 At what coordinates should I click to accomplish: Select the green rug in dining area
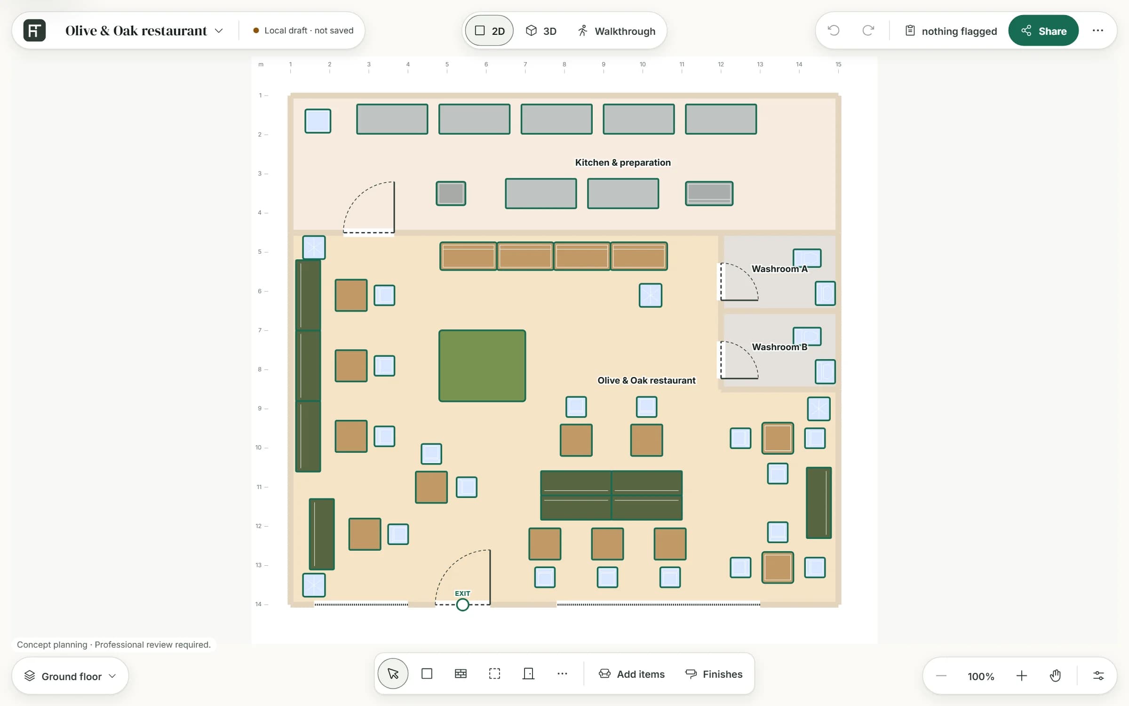[x=482, y=366]
